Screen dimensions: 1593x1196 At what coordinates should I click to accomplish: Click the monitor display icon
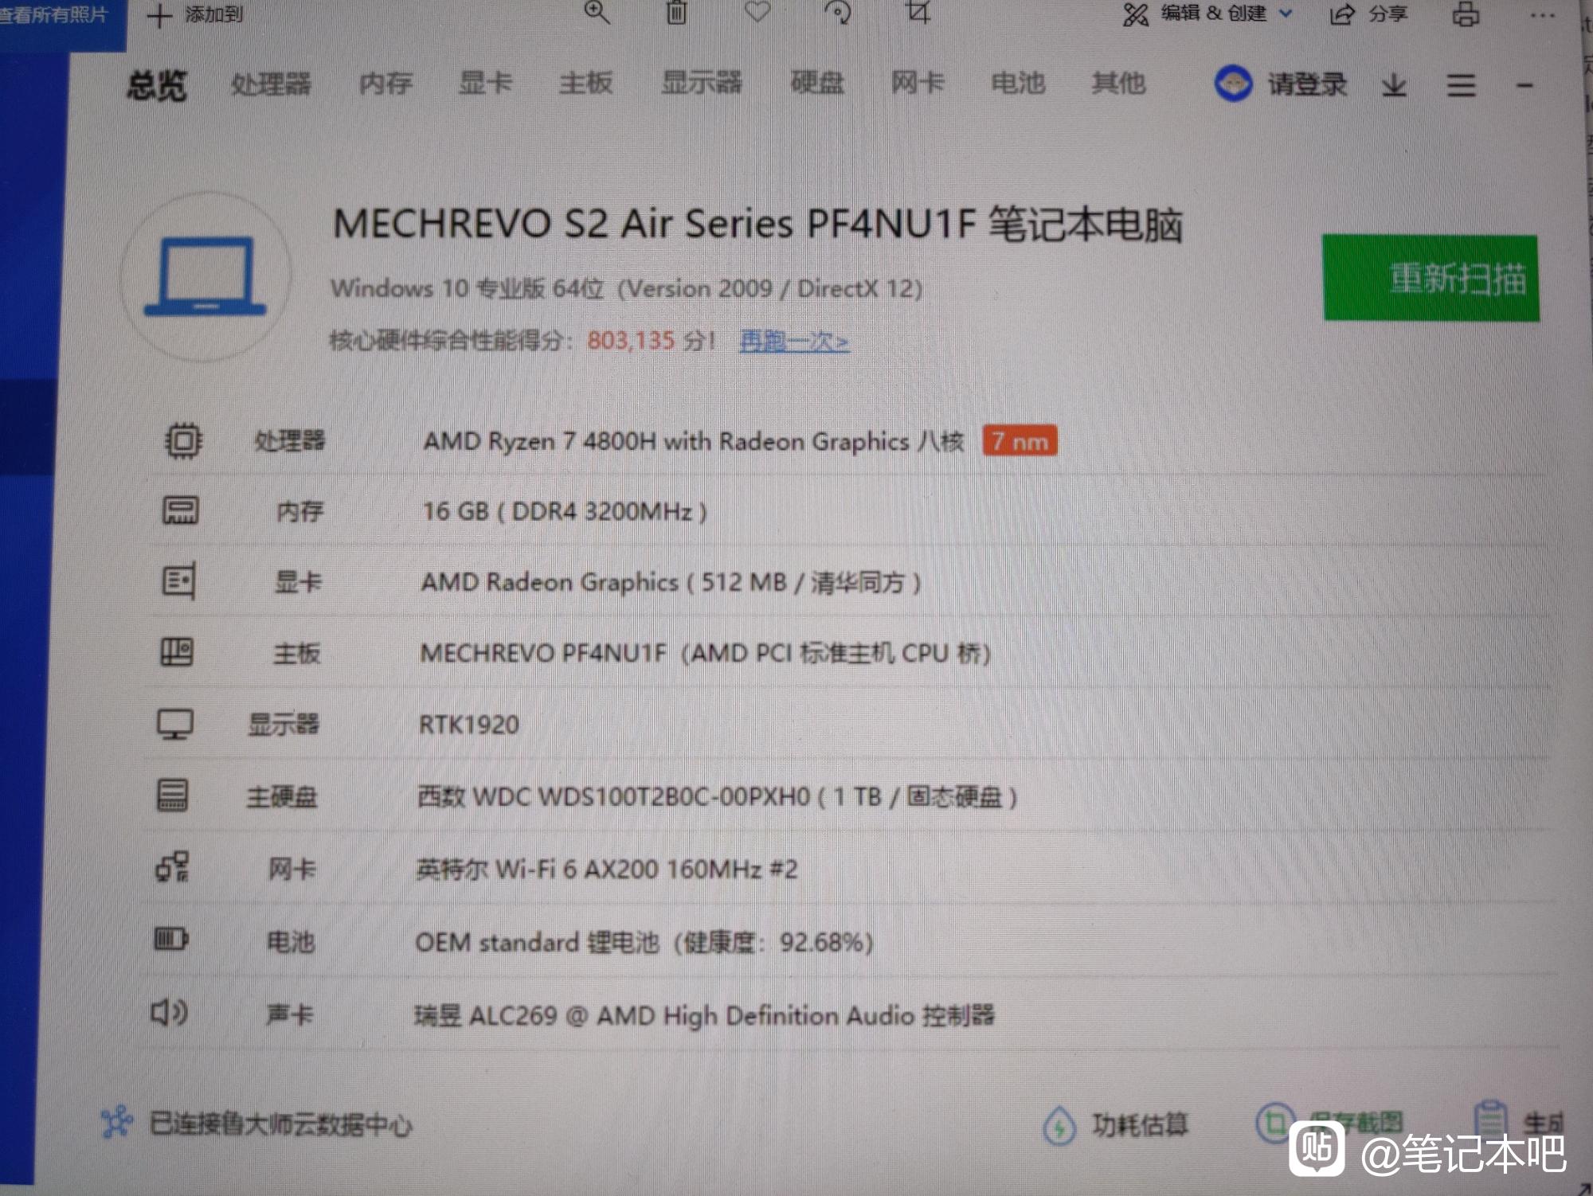(x=174, y=724)
